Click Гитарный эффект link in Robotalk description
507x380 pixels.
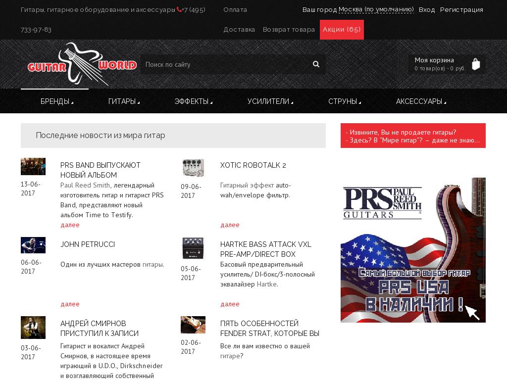(247, 185)
